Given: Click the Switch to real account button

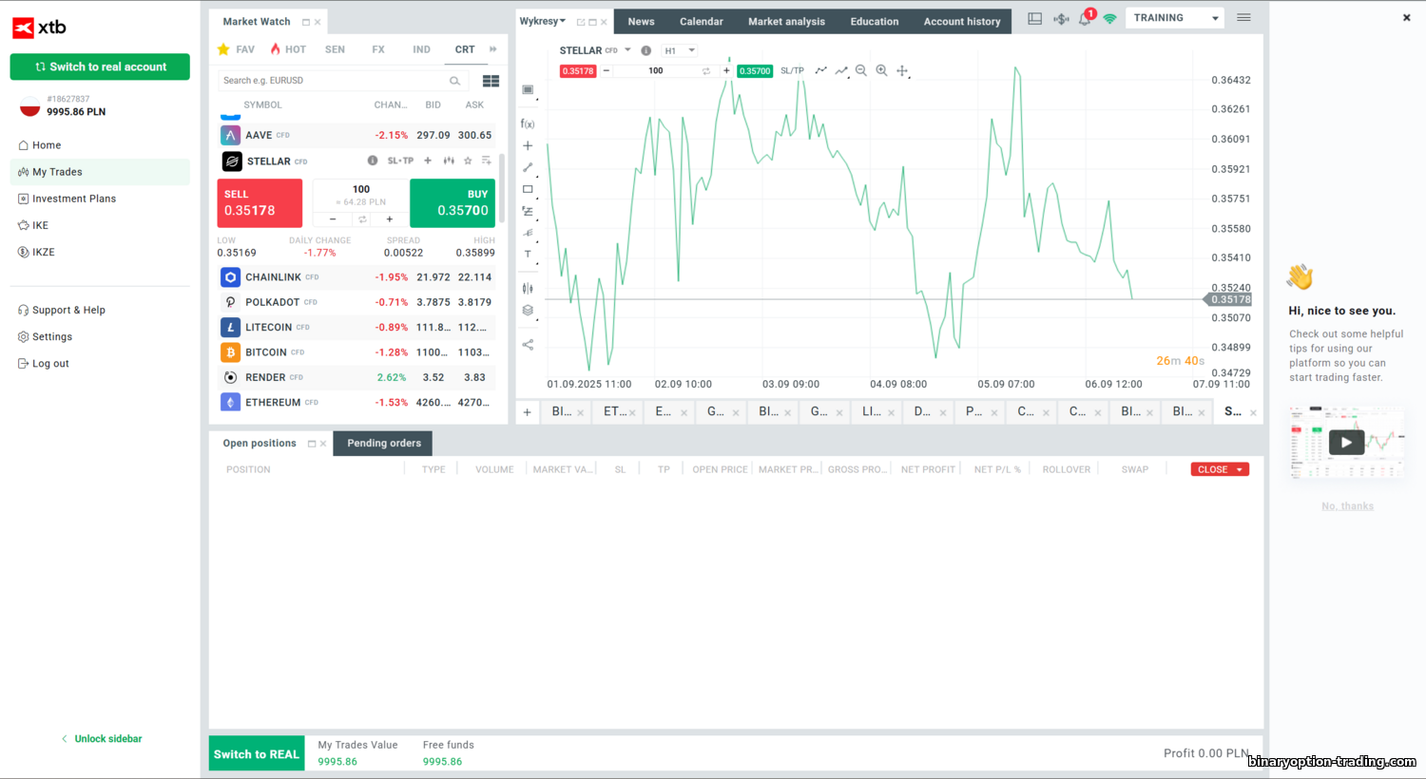Looking at the screenshot, I should (x=100, y=66).
